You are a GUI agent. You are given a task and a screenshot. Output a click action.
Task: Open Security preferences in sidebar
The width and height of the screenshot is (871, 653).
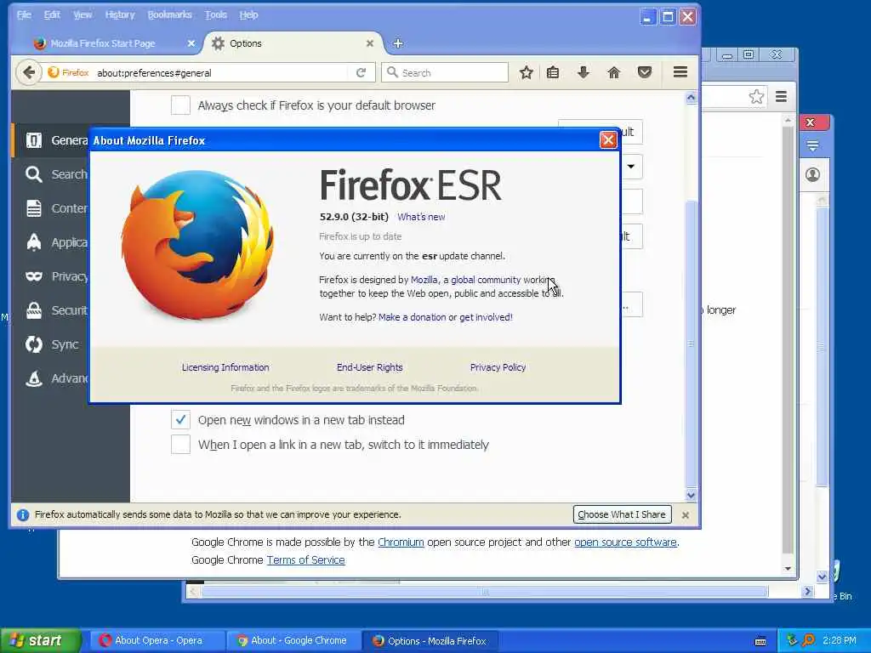(51, 310)
